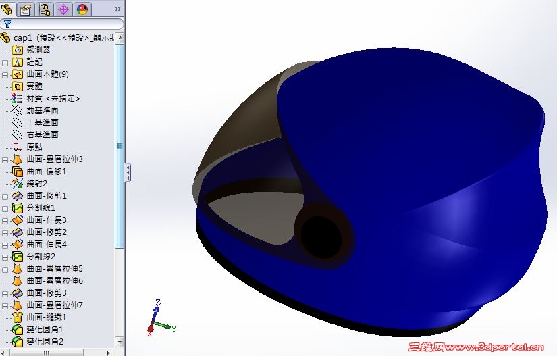Open the FeatureManager design tree tab
This screenshot has width=557, height=356.
(x=7, y=9)
